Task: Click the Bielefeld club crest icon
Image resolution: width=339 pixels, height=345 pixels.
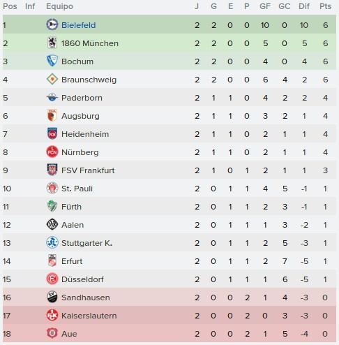Action: [x=52, y=24]
